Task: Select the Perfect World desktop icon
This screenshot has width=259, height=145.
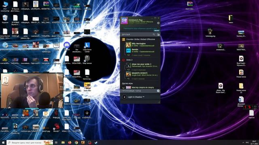Action: point(25,114)
